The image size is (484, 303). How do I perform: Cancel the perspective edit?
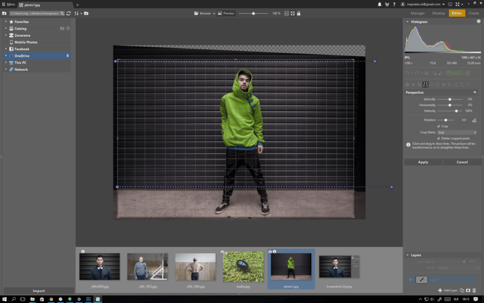click(x=462, y=162)
